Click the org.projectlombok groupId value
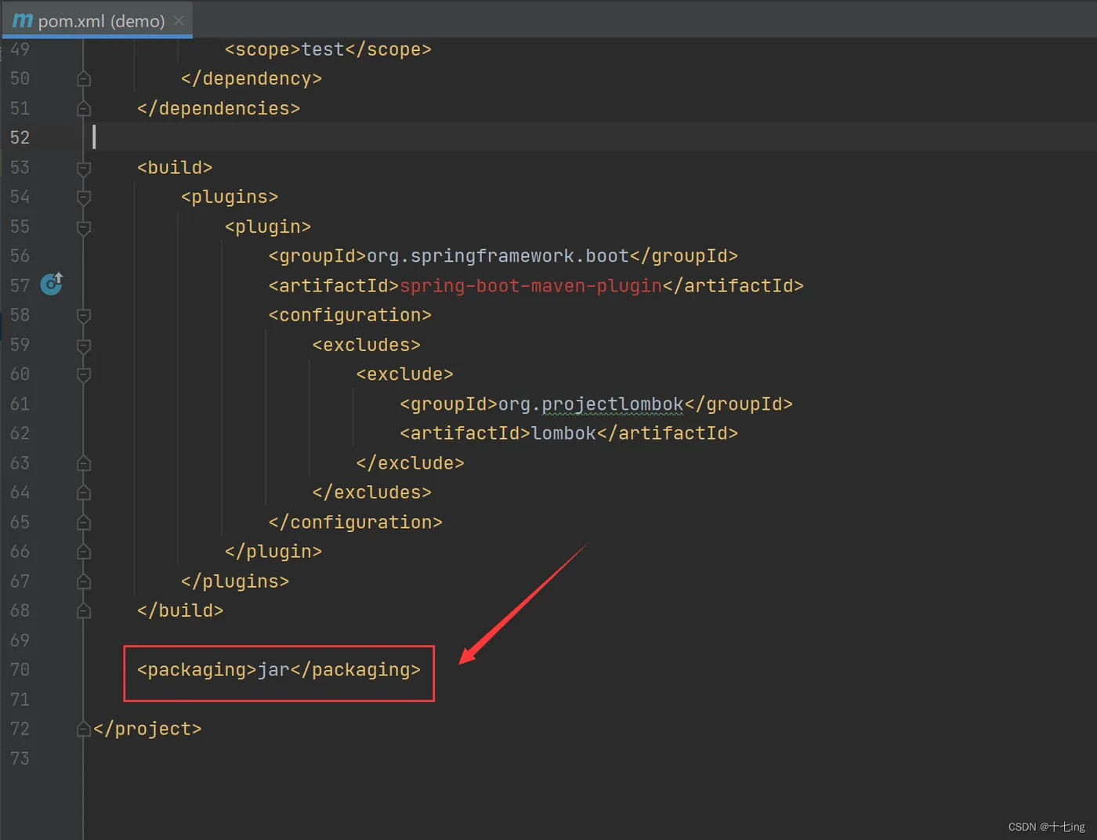1097x840 pixels. click(x=591, y=404)
